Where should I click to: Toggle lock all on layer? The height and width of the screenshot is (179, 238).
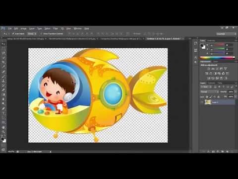point(218,96)
